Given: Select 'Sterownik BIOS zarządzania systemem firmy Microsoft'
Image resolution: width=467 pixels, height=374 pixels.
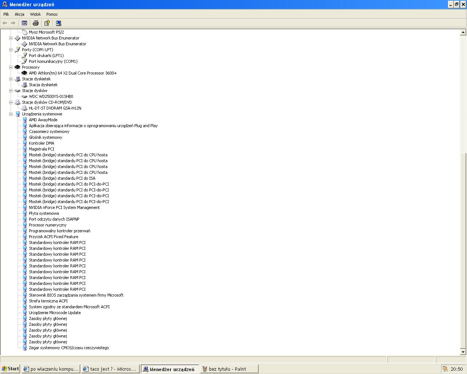Looking at the screenshot, I should tap(76, 295).
